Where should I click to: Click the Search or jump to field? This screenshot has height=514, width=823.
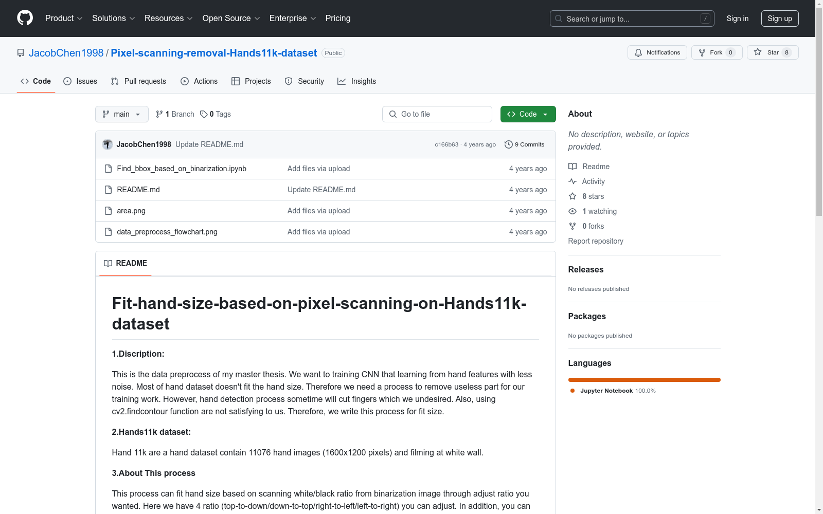[x=632, y=19]
